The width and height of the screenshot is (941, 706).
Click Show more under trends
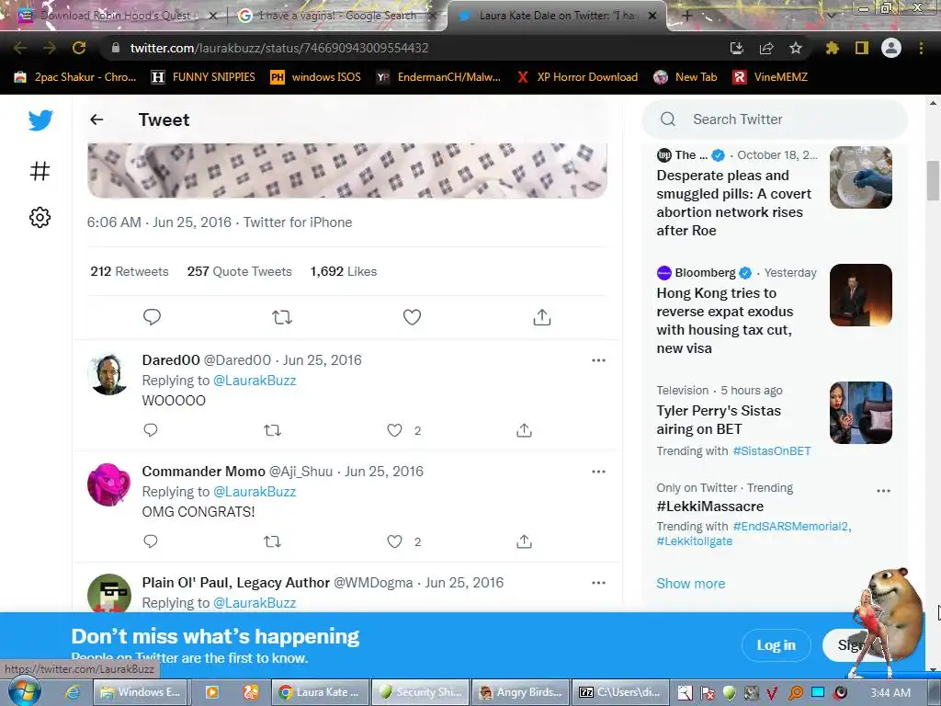pyautogui.click(x=691, y=584)
